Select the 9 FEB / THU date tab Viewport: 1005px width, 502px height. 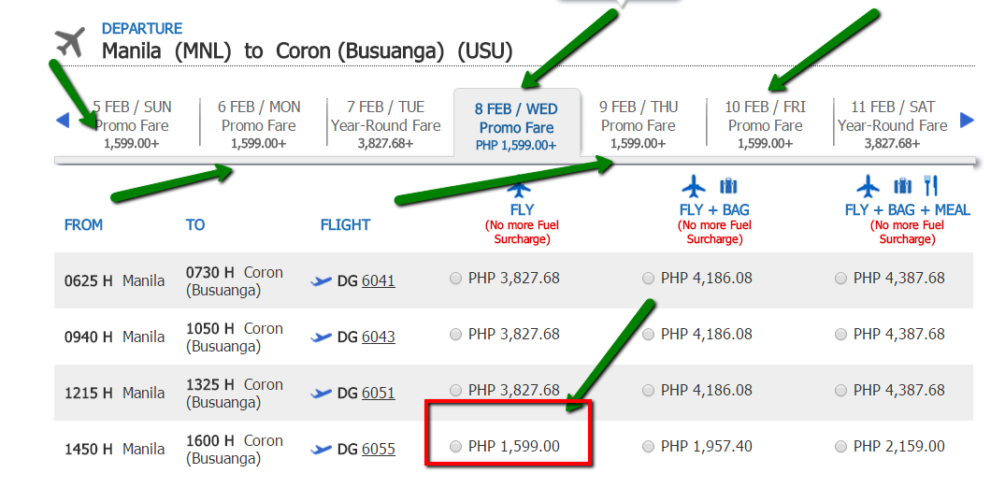[x=639, y=124]
